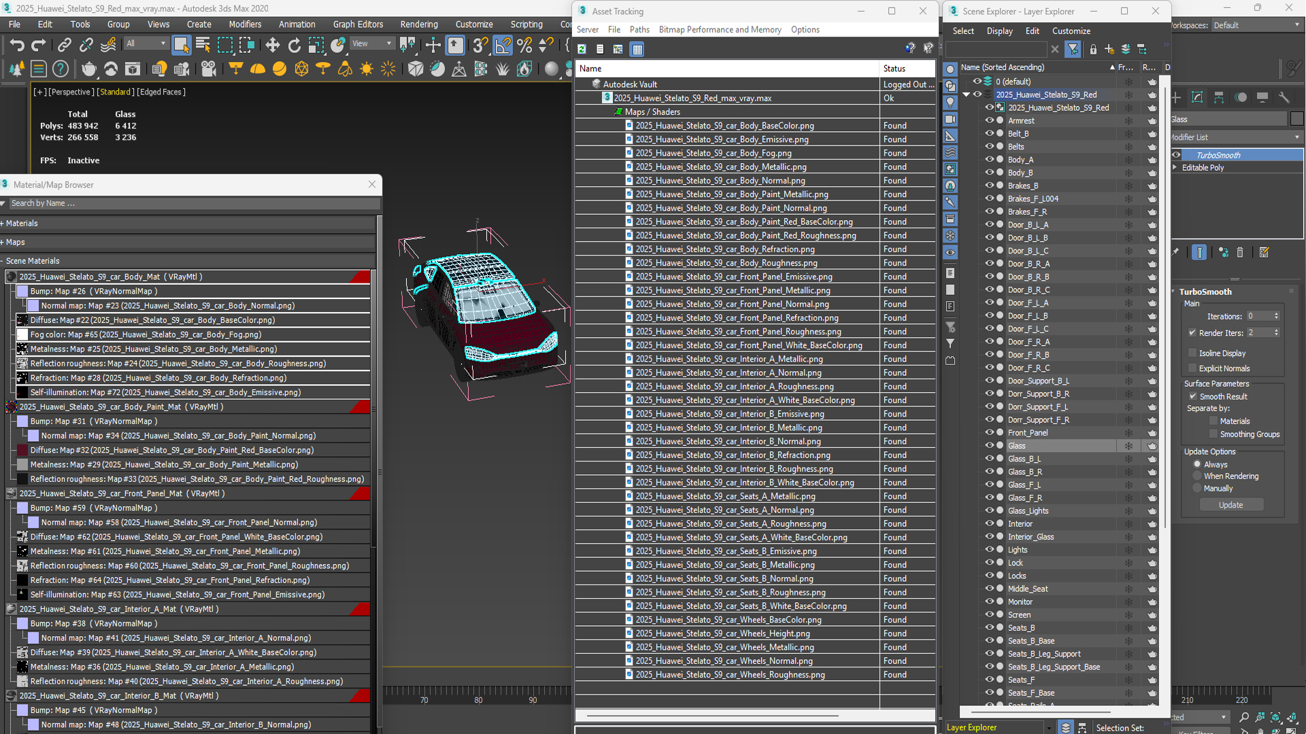1306x734 pixels.
Task: Select When Rendering update option
Action: (1197, 476)
